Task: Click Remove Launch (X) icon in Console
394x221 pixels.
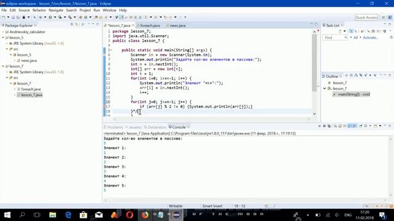Action: pos(324,126)
